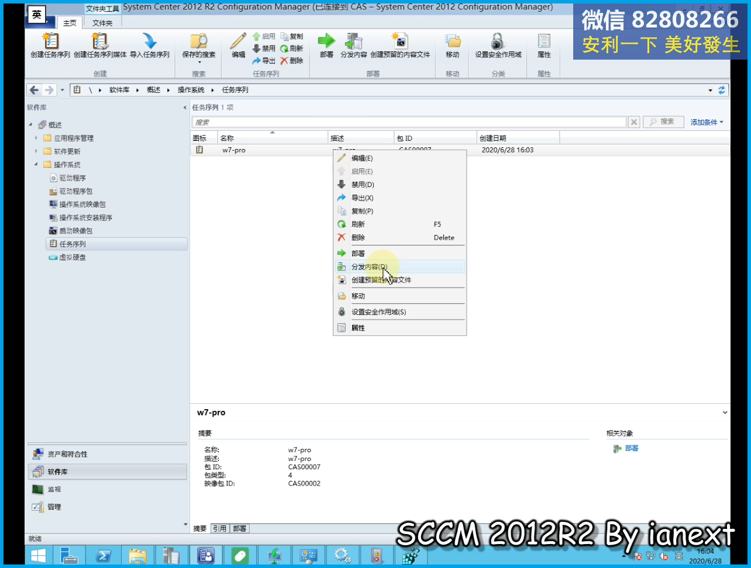This screenshot has width=751, height=568.
Task: Click the ribbon Edit (编辑) pencil icon
Action: tap(238, 46)
